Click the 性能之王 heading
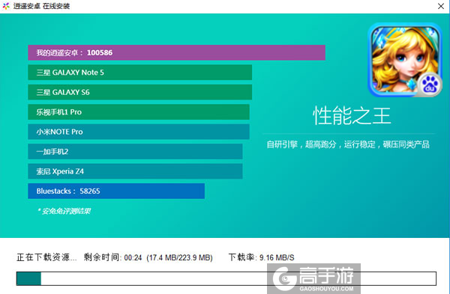The width and height of the screenshot is (450, 294). [352, 116]
